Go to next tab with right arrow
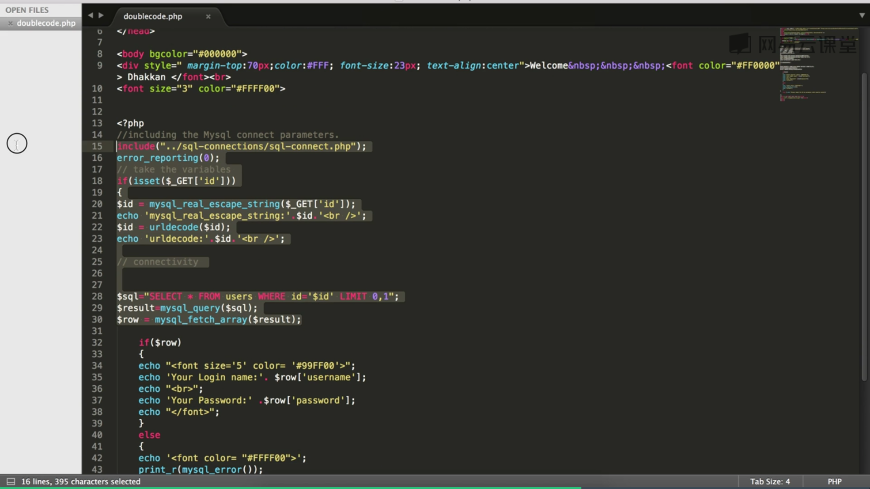The height and width of the screenshot is (489, 870). pos(101,15)
